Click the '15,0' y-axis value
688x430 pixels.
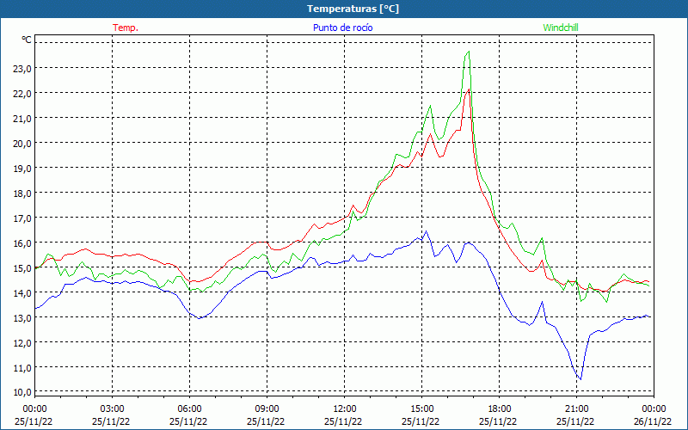22,268
